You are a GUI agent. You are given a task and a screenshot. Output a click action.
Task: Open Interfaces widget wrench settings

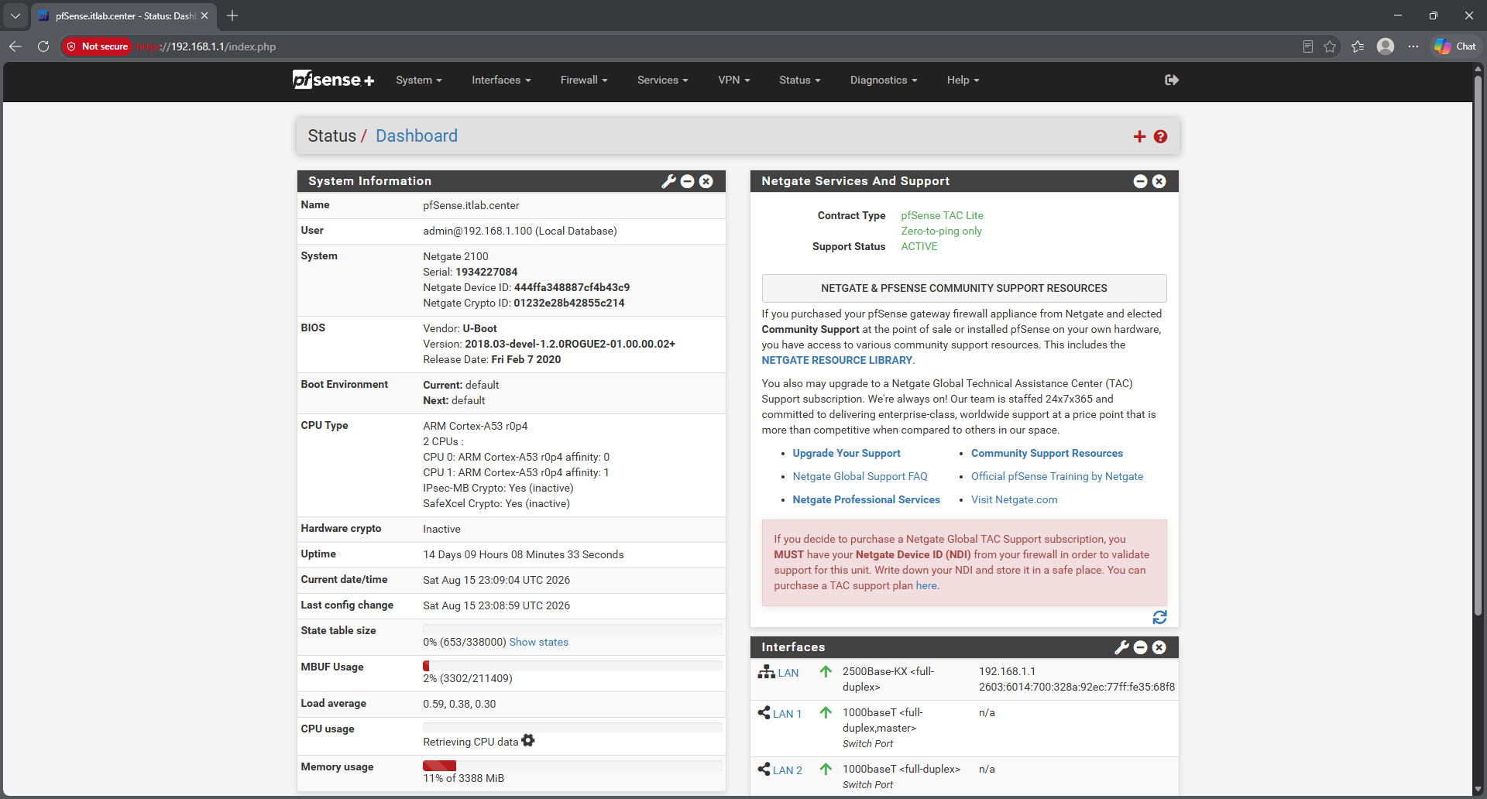point(1122,647)
